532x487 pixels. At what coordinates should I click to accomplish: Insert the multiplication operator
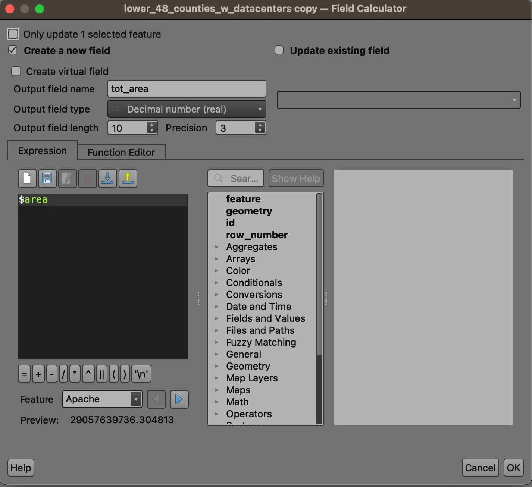click(x=75, y=374)
